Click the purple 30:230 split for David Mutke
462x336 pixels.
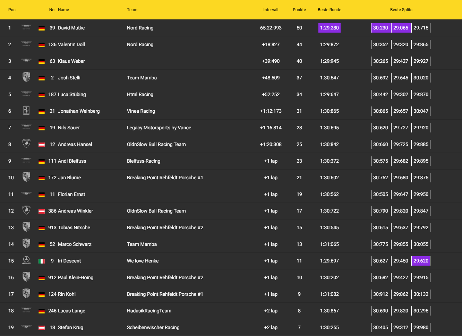tap(380, 28)
